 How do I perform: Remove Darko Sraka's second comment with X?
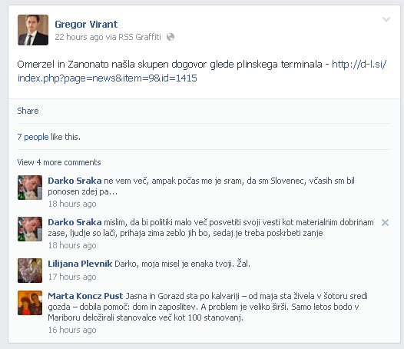pos(385,222)
